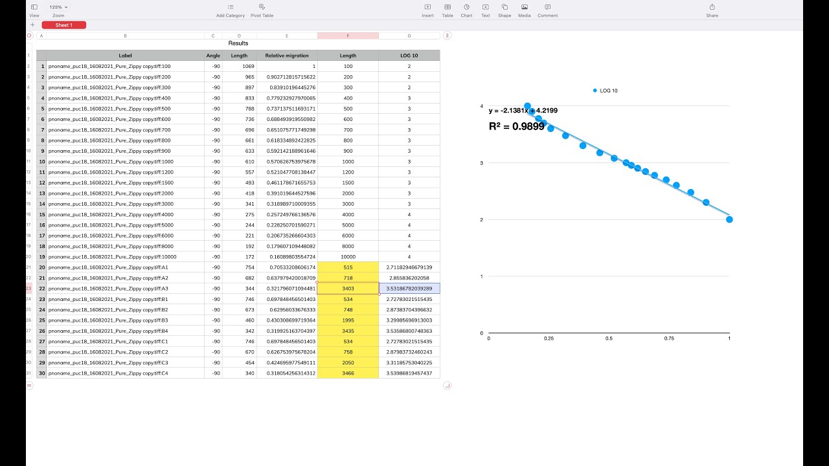The height and width of the screenshot is (466, 829).
Task: Select the cell with 0.16089803554724
Action: click(287, 257)
